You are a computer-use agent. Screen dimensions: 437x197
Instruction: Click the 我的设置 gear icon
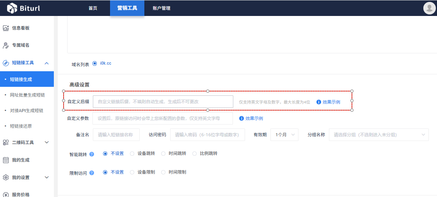(6, 178)
